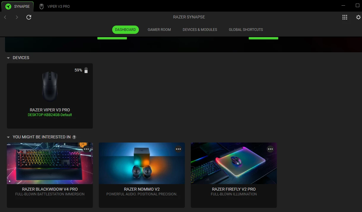Click the back navigation arrow

coord(5,17)
